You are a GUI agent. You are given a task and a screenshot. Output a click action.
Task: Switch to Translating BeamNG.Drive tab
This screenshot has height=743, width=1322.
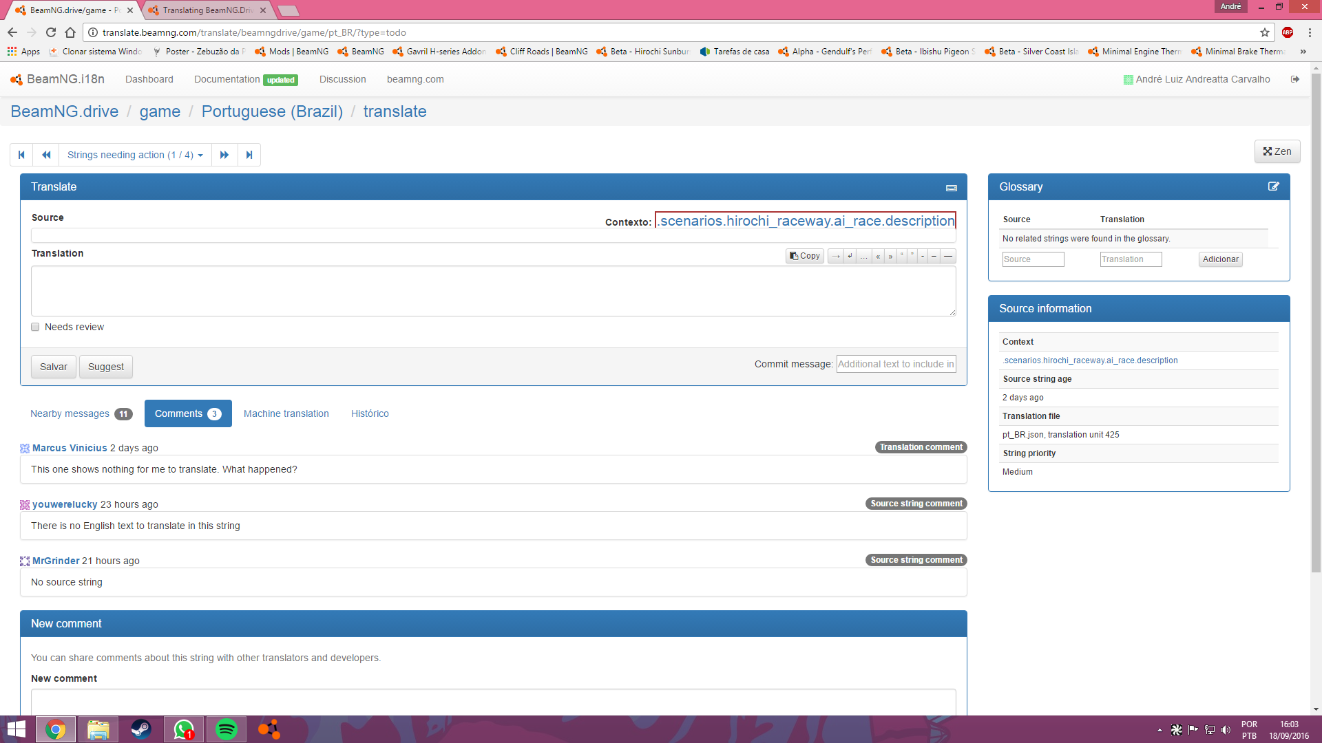[207, 10]
